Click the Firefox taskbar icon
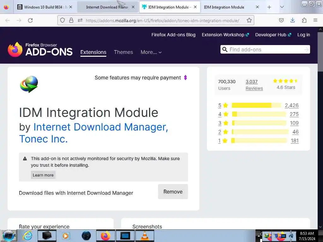Viewport: 323px width, 242px height. [105, 236]
